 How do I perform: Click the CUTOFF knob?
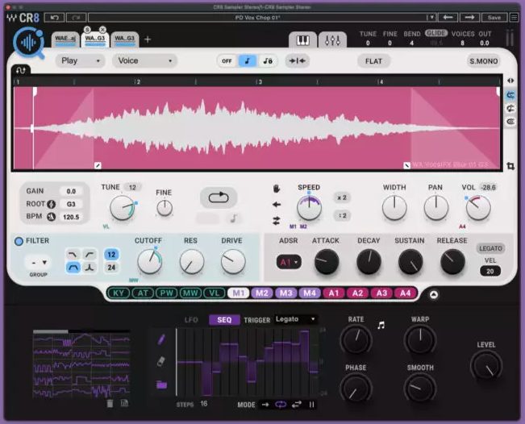pos(149,261)
